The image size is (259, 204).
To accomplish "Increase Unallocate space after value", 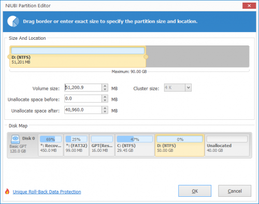I will point(105,108).
